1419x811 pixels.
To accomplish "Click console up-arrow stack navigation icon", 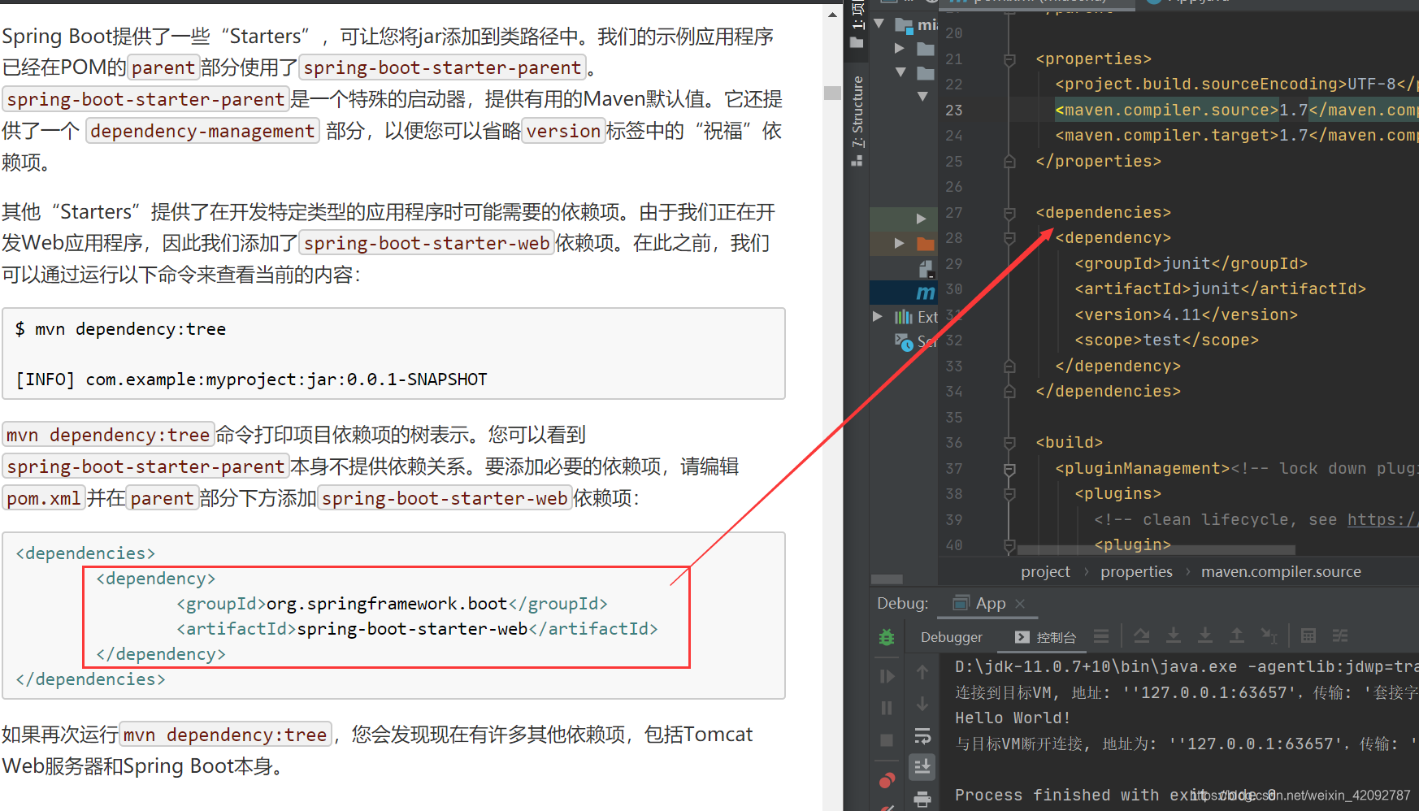I will 922,672.
